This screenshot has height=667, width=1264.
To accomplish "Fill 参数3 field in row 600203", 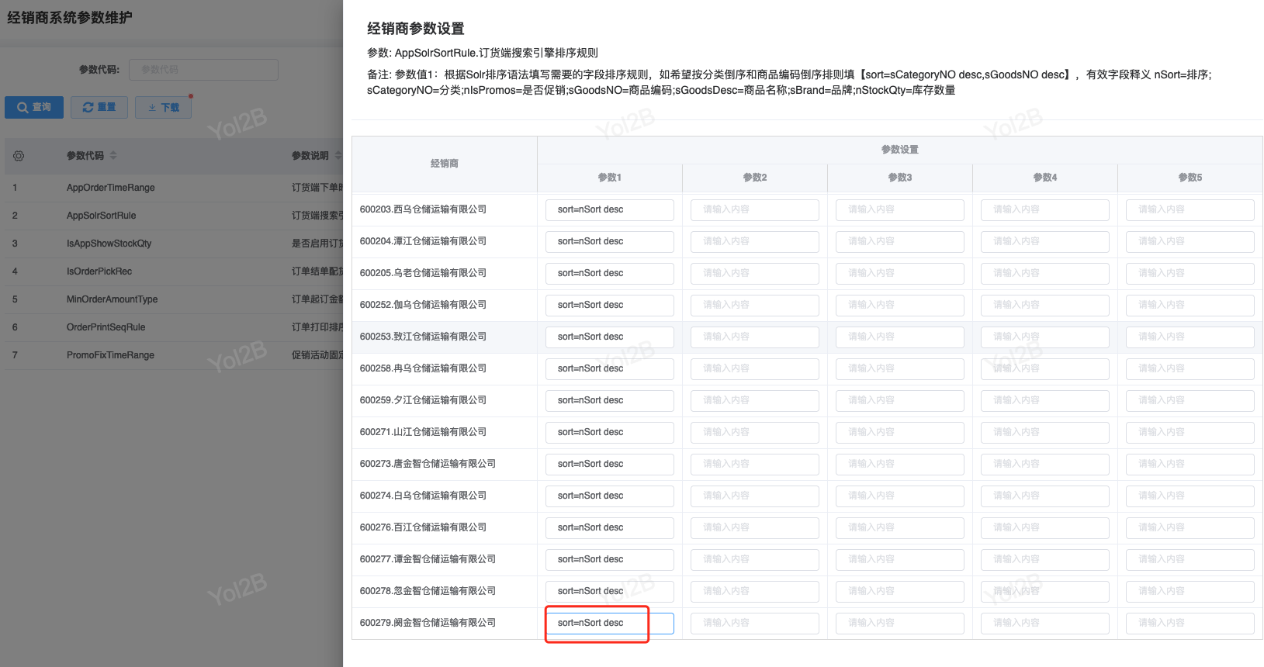I will coord(900,210).
